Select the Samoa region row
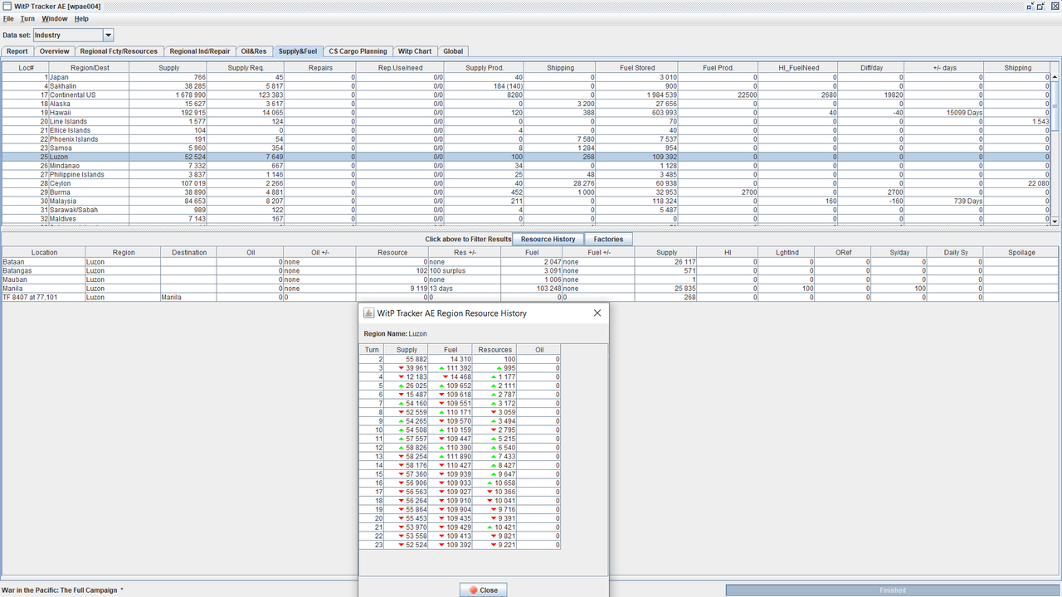Image resolution: width=1062 pixels, height=597 pixels. [526, 148]
